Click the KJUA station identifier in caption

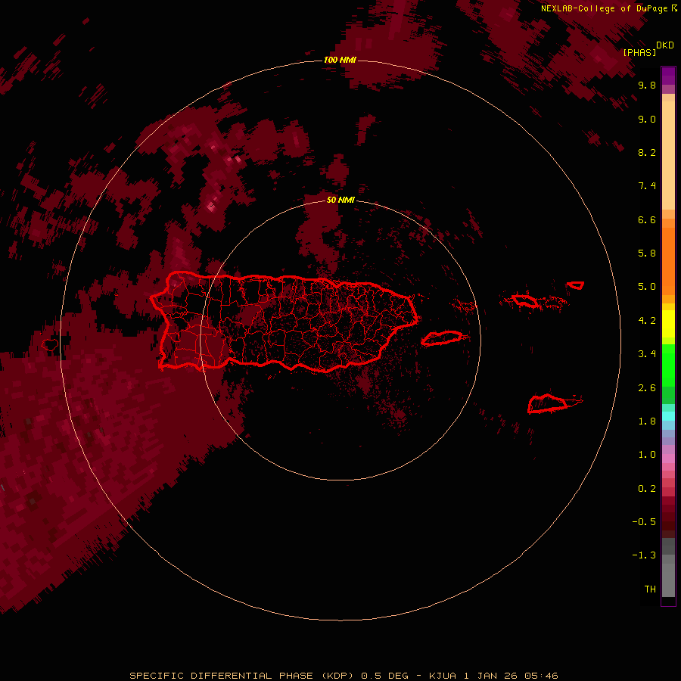pyautogui.click(x=443, y=676)
